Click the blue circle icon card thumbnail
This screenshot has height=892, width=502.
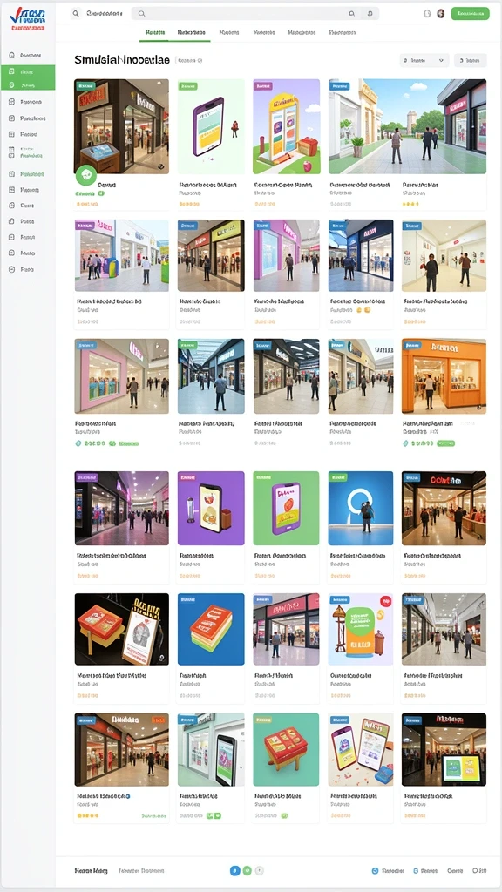[x=361, y=508]
